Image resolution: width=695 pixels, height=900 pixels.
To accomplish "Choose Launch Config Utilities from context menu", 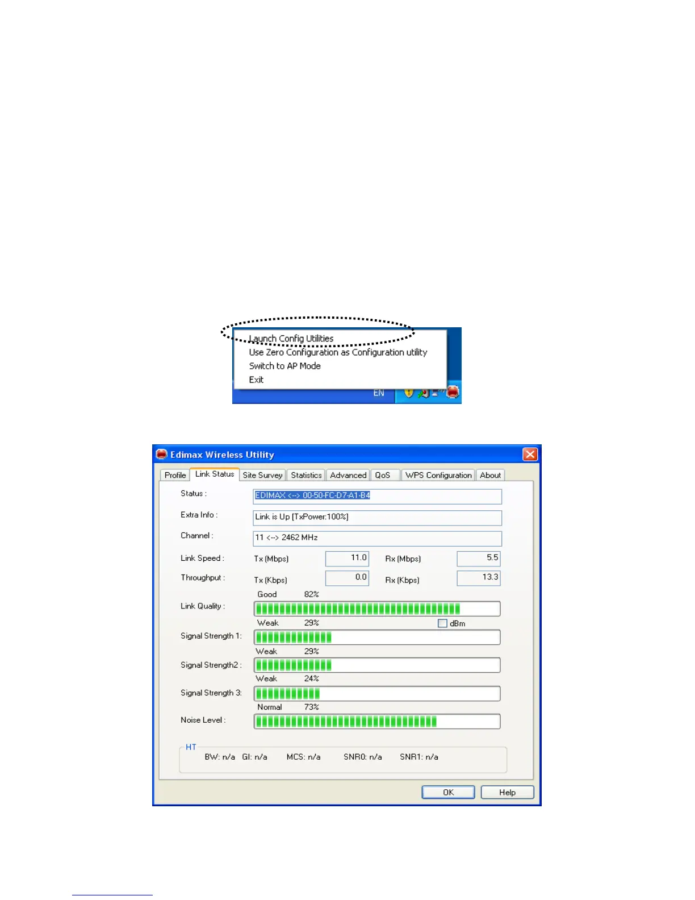I will (x=291, y=339).
